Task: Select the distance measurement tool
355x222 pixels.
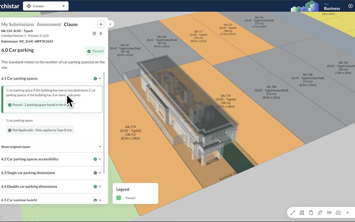Action: click(x=293, y=212)
